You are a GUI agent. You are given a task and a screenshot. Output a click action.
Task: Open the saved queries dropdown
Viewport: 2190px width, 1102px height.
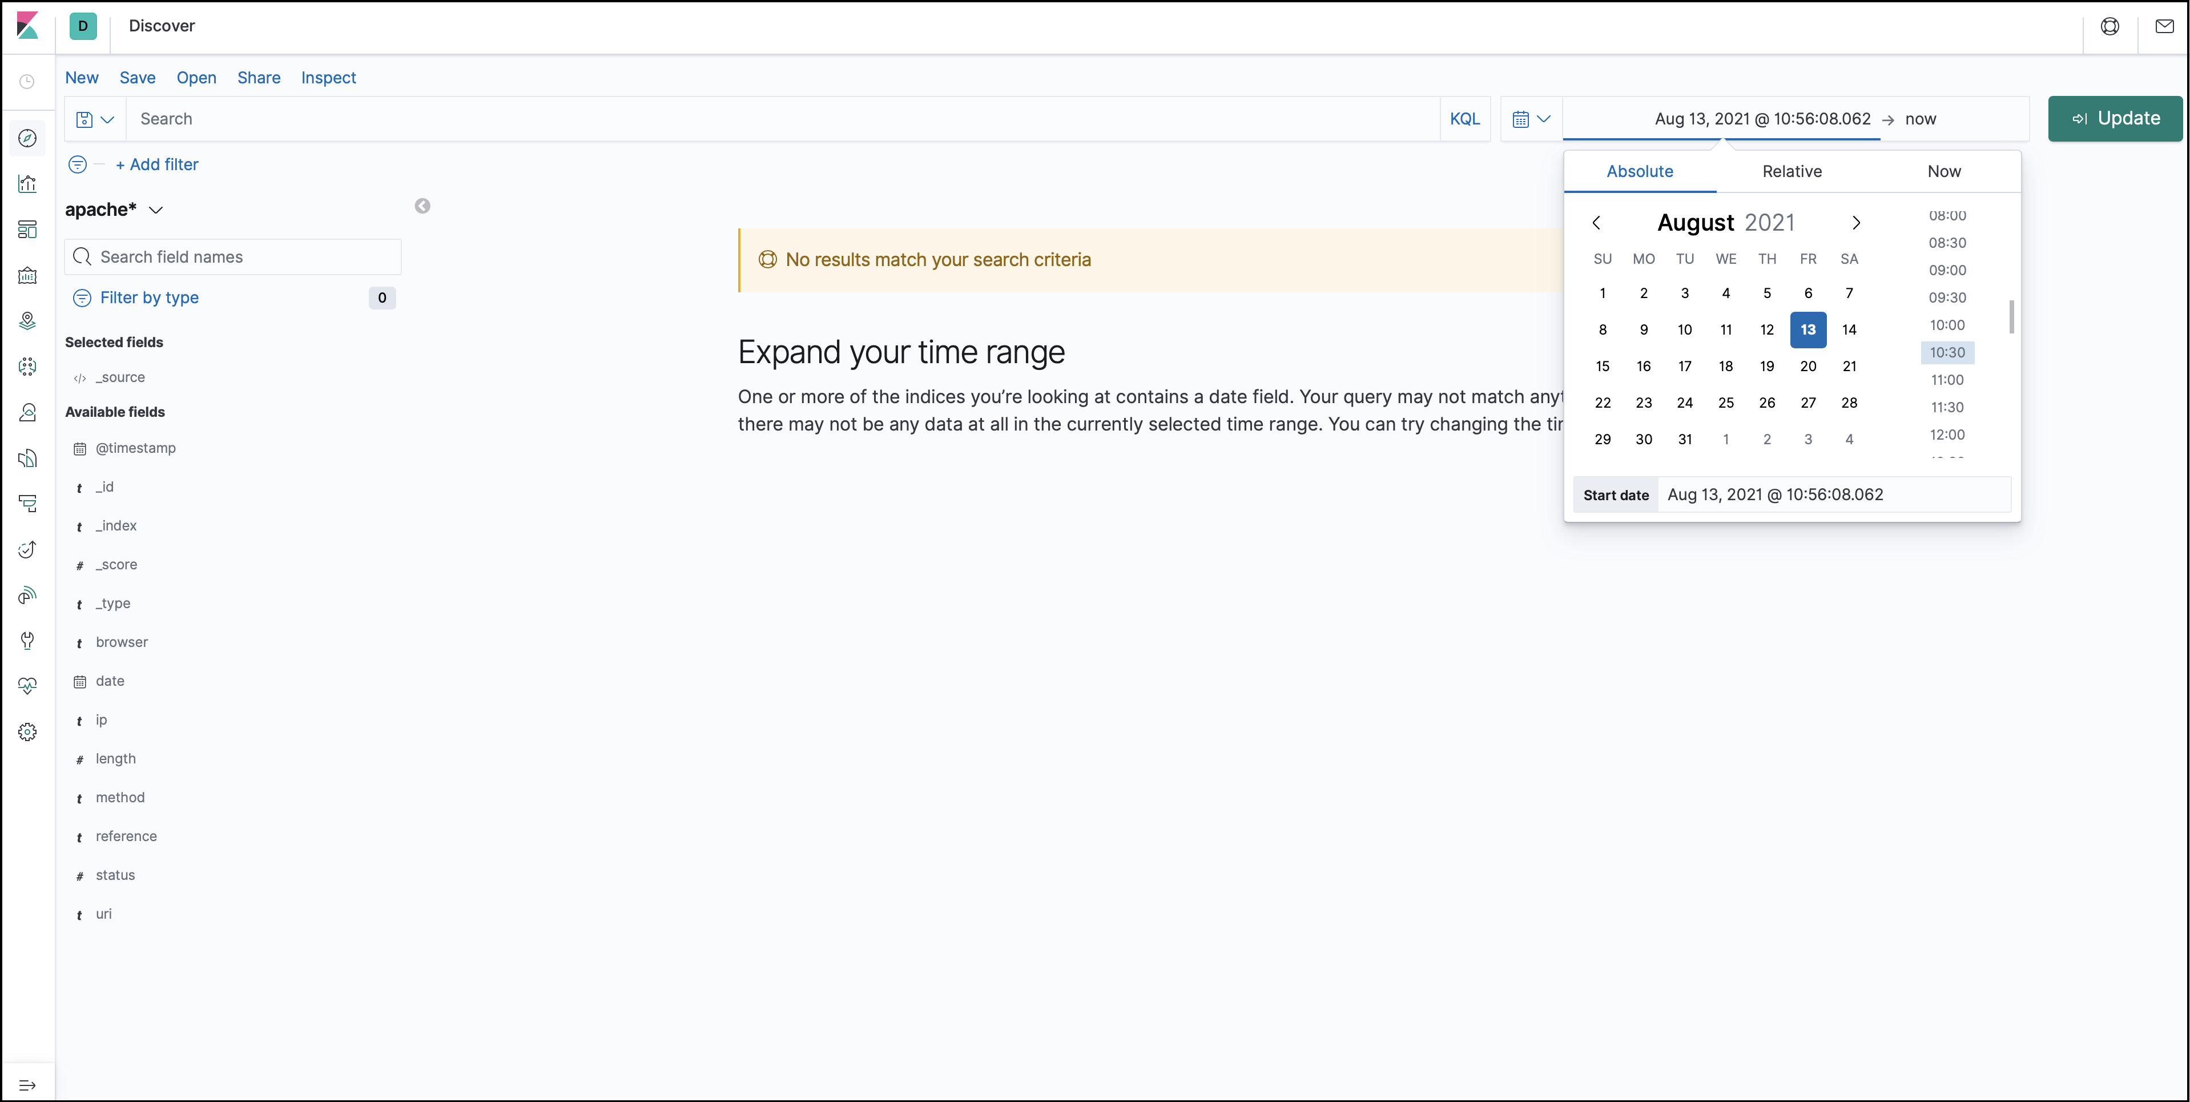click(95, 119)
